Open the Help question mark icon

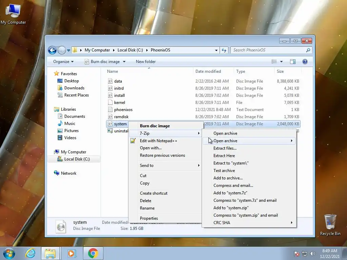(305, 62)
